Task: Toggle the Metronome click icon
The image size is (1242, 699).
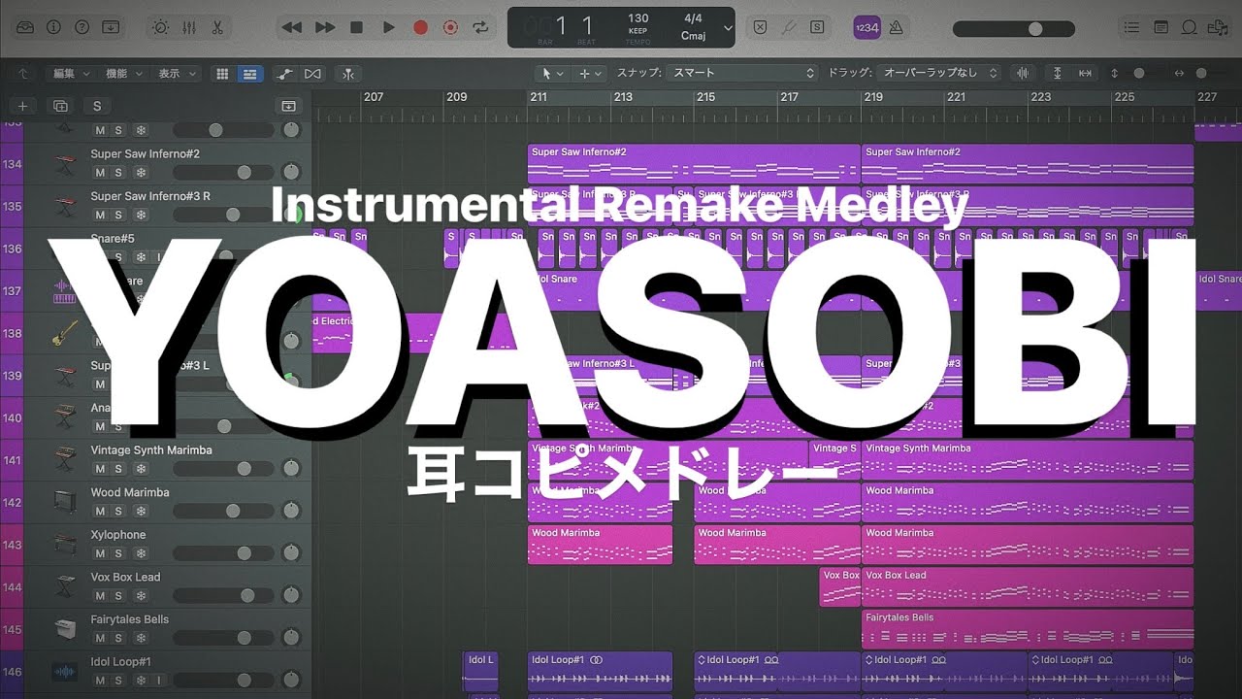Action: tap(896, 28)
